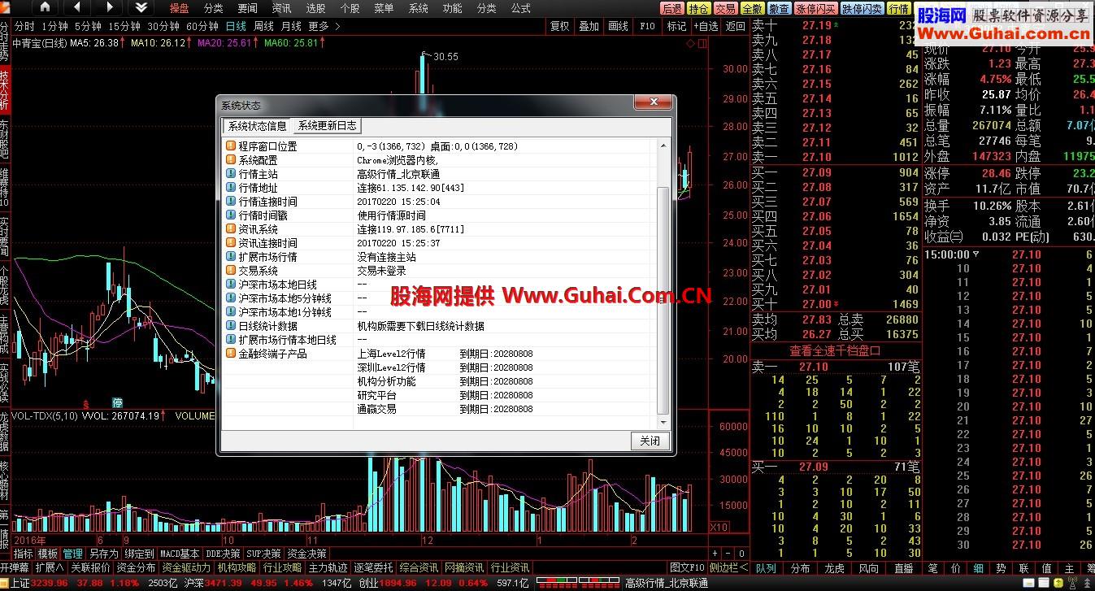Open the 系统 menu
The height and width of the screenshot is (591, 1095).
tap(418, 8)
